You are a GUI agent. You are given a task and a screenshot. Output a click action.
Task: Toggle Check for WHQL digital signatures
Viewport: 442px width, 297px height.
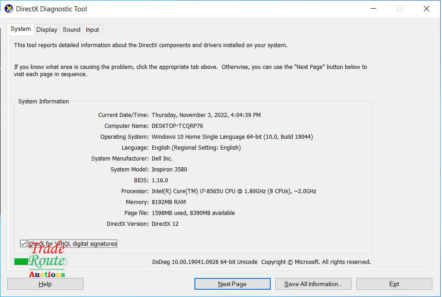coord(24,244)
